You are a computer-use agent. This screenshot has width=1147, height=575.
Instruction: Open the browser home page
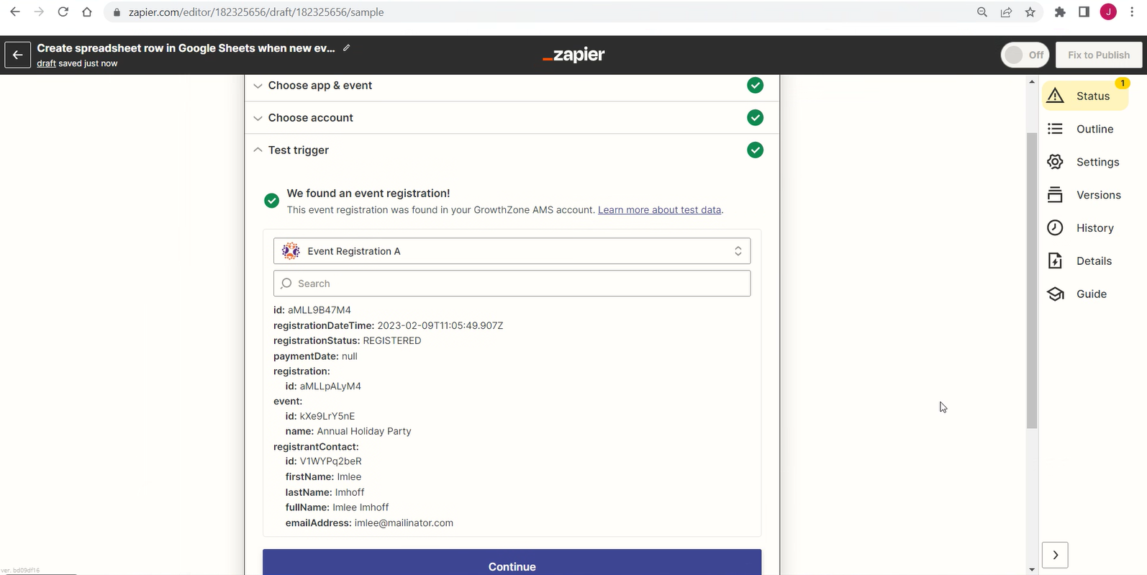pos(87,12)
